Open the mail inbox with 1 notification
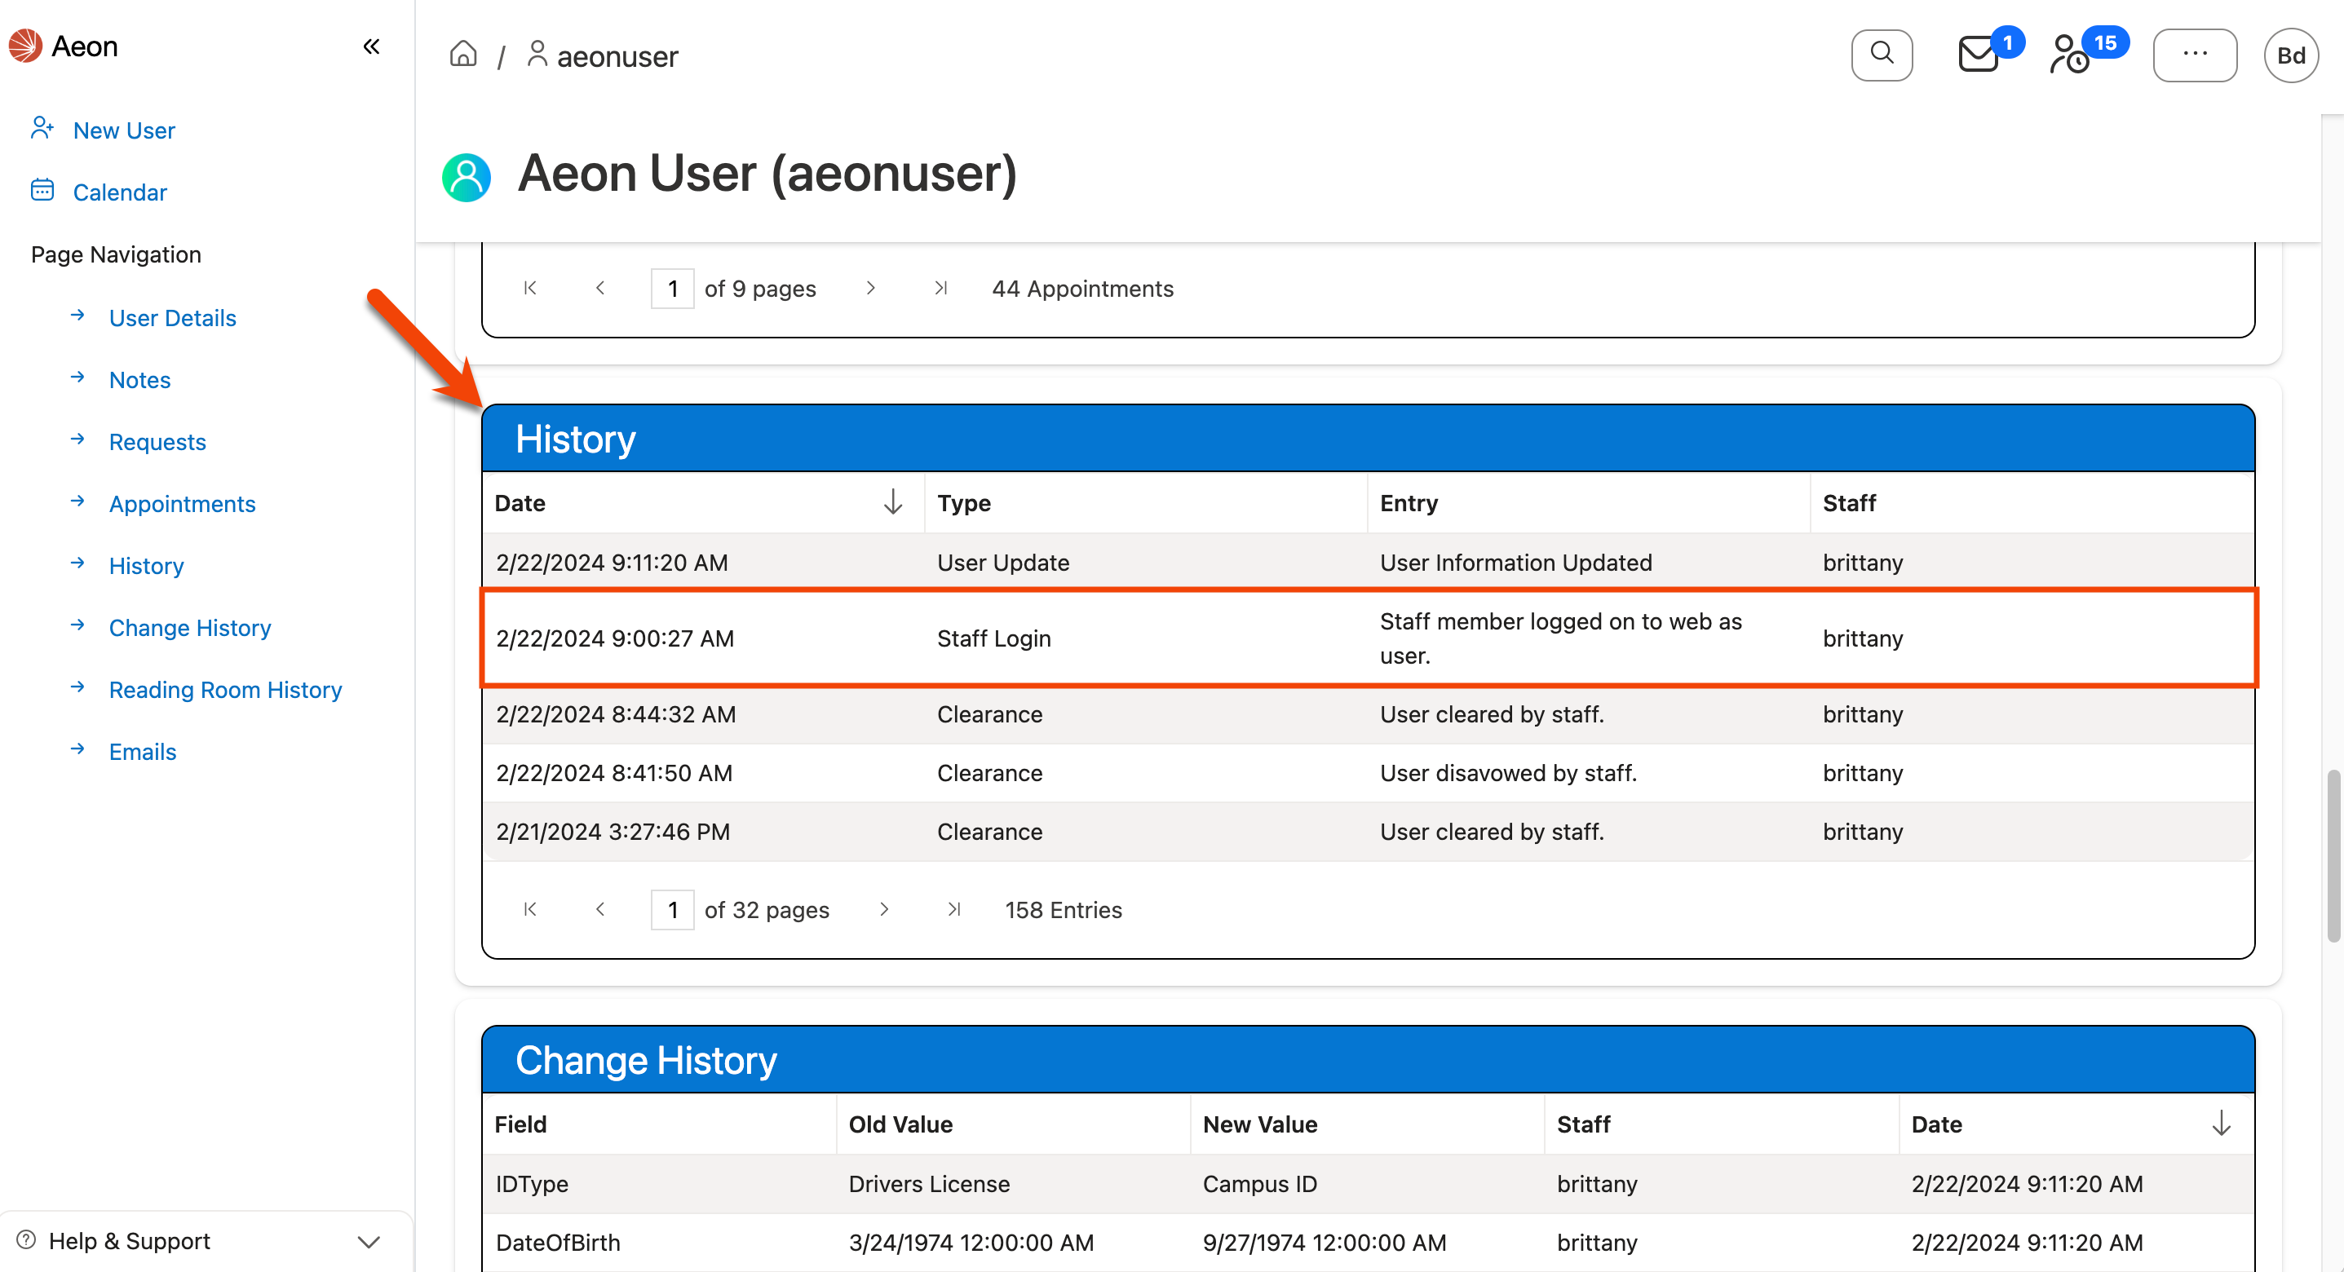 tap(1978, 55)
